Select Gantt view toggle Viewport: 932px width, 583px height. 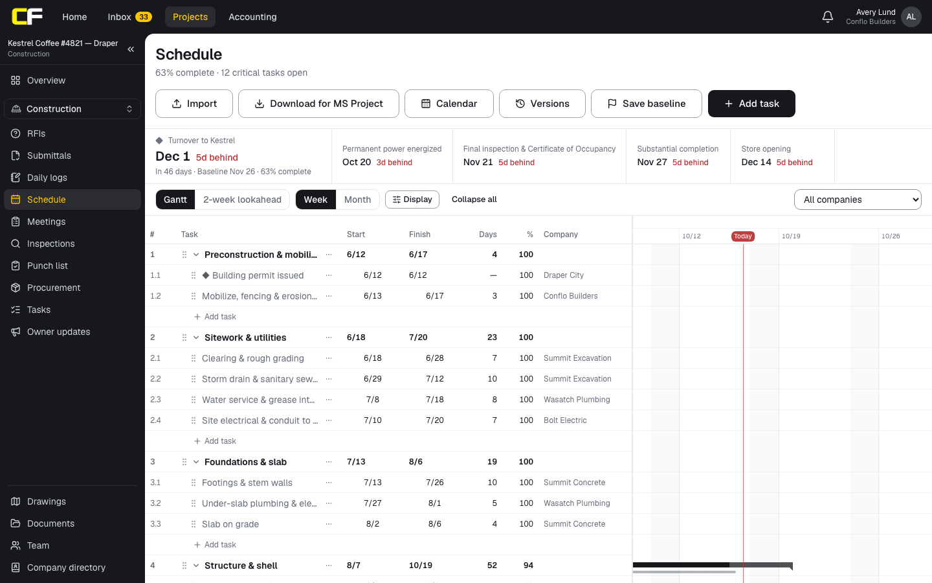click(x=175, y=200)
